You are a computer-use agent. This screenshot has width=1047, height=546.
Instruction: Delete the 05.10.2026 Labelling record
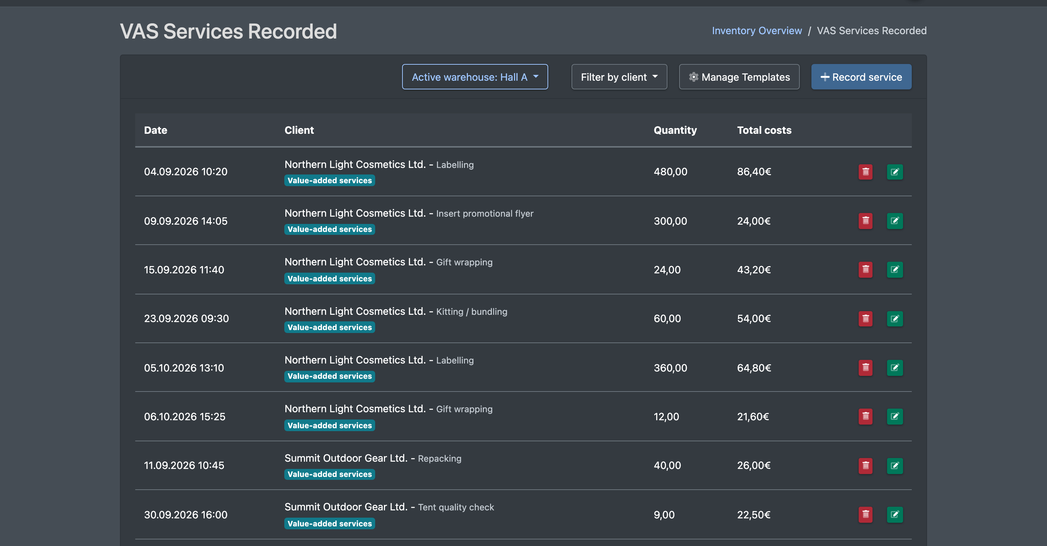pyautogui.click(x=865, y=368)
